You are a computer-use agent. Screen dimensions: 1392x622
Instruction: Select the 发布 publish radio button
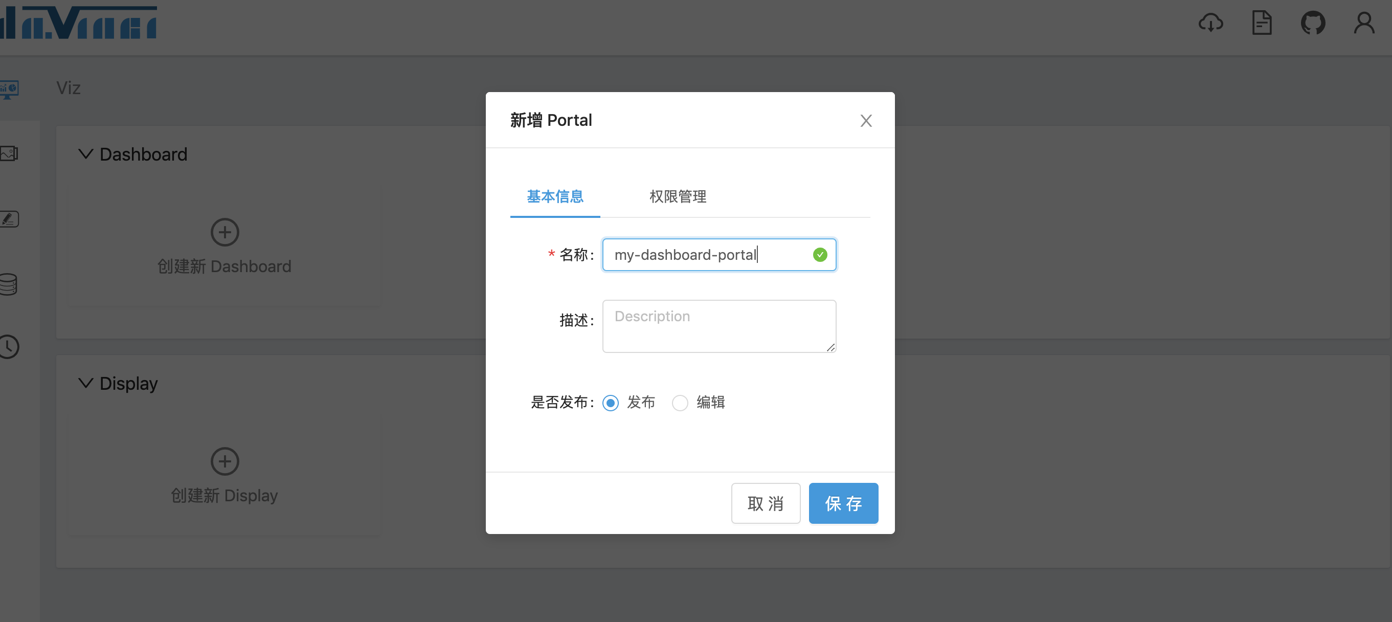pos(611,403)
